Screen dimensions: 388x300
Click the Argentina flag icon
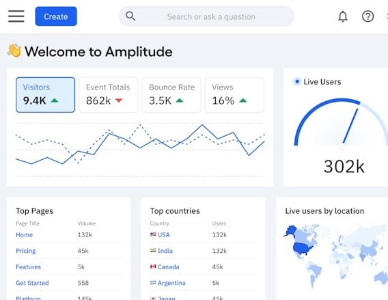[x=153, y=282]
